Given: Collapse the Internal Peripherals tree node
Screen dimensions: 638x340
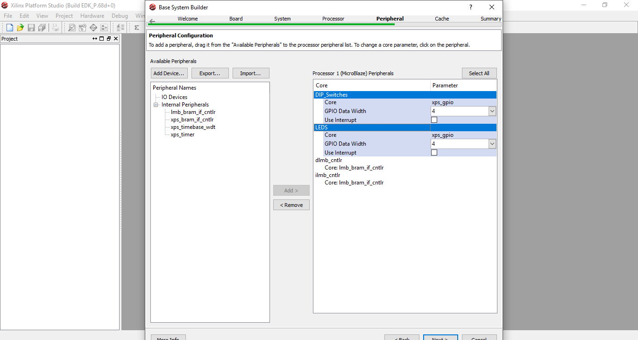Looking at the screenshot, I should pos(156,105).
